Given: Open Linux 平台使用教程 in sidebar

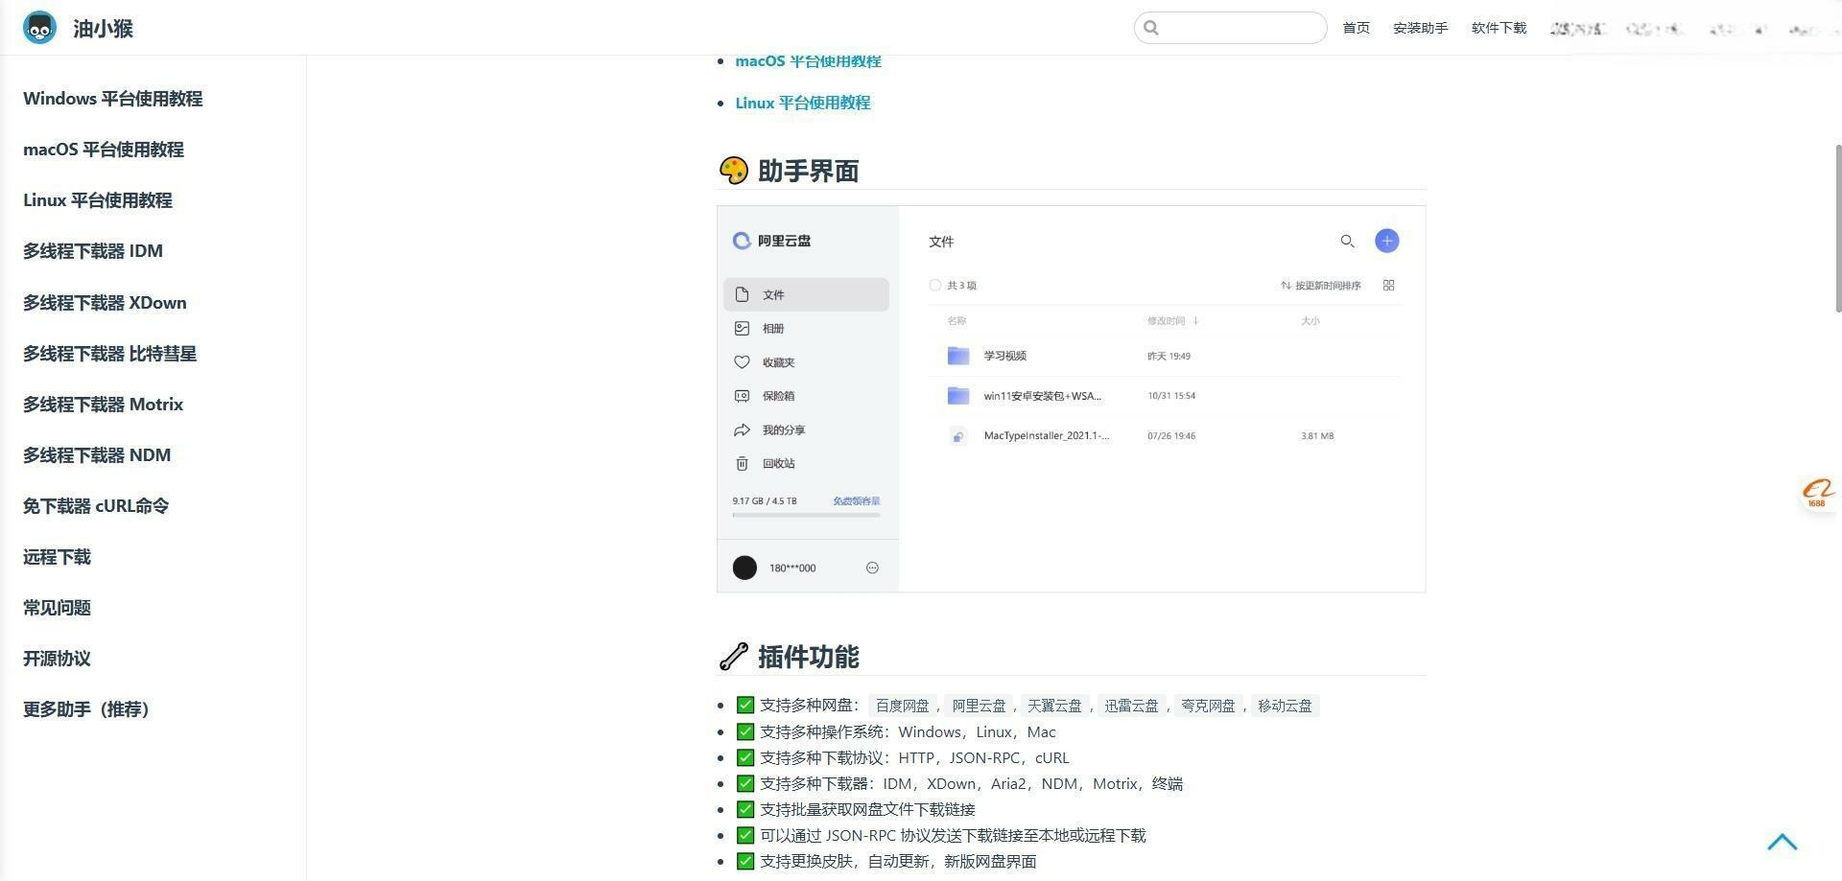Looking at the screenshot, I should pyautogui.click(x=97, y=200).
